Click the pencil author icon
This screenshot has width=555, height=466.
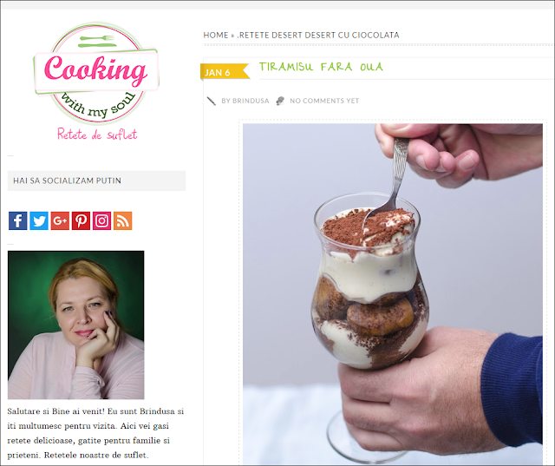(212, 101)
